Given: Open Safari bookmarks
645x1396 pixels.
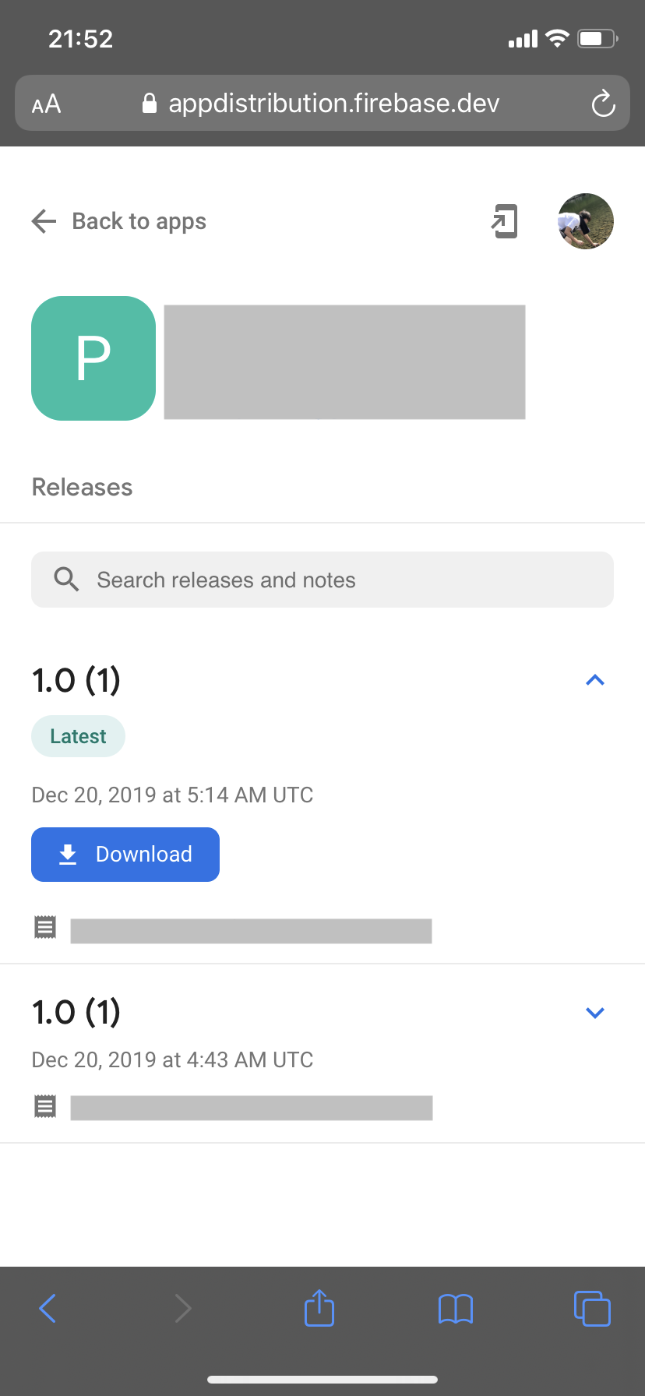Looking at the screenshot, I should (456, 1309).
